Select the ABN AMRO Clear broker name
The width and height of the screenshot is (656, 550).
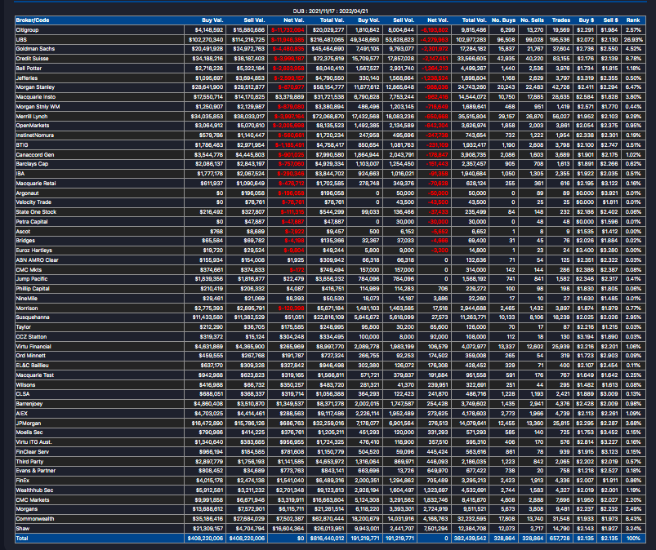tap(38, 260)
